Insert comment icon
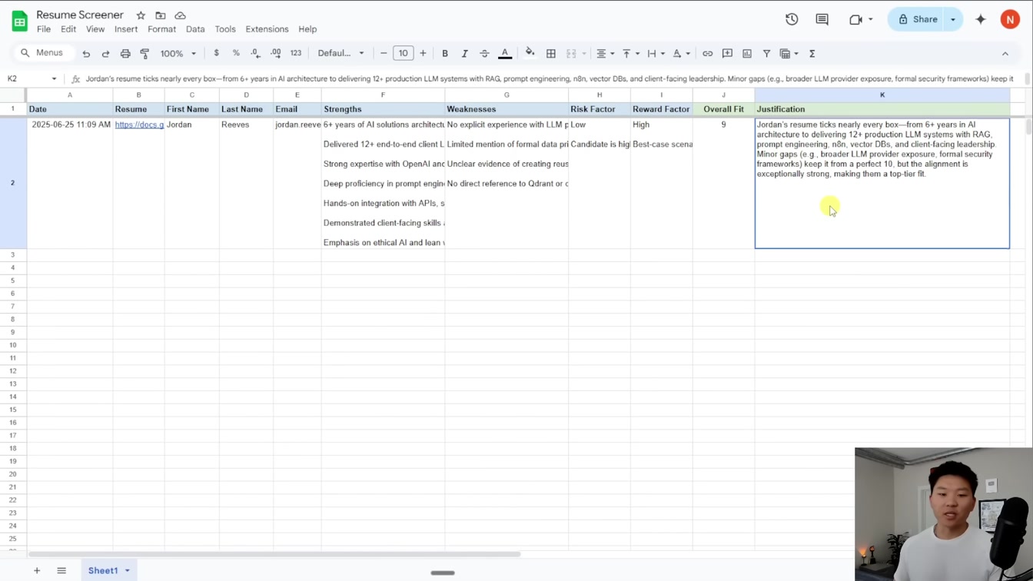1033x581 pixels. (727, 53)
